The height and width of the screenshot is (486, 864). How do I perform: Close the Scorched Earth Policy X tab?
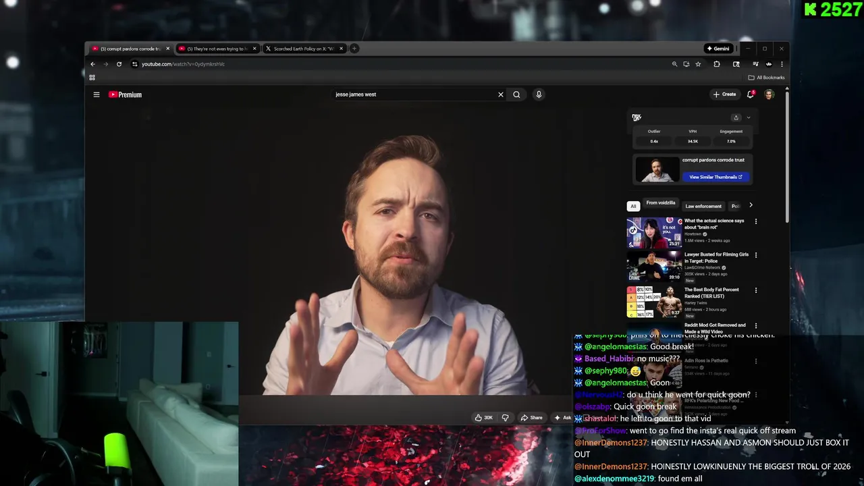pyautogui.click(x=341, y=49)
